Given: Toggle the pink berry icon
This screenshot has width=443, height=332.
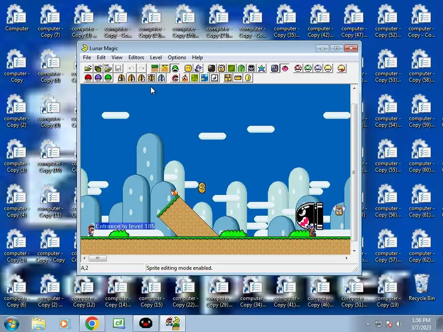Looking at the screenshot, I should coord(285,68).
